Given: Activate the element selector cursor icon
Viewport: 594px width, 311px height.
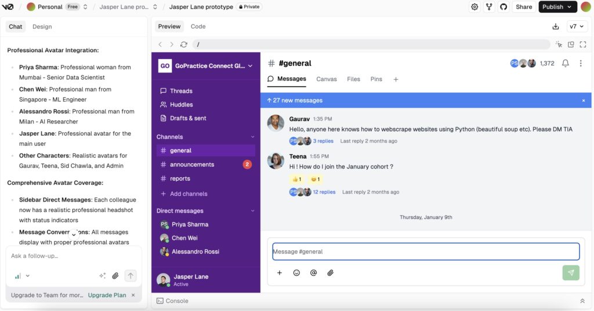Looking at the screenshot, I should tap(559, 44).
